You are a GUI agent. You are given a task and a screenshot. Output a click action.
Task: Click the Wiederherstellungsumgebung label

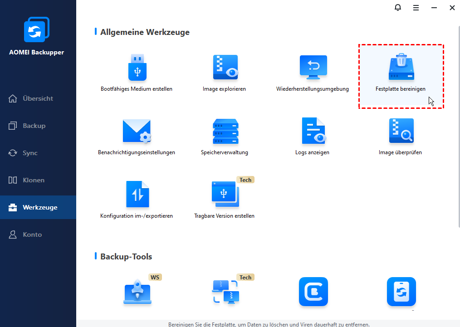coord(313,89)
